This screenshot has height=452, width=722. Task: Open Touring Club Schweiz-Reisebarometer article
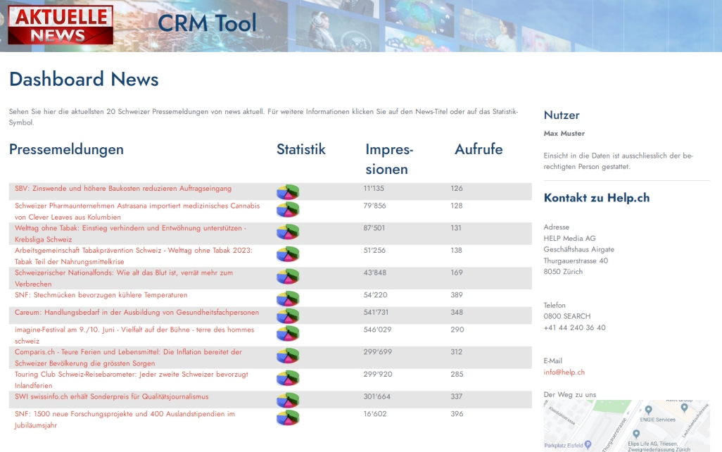(x=131, y=379)
